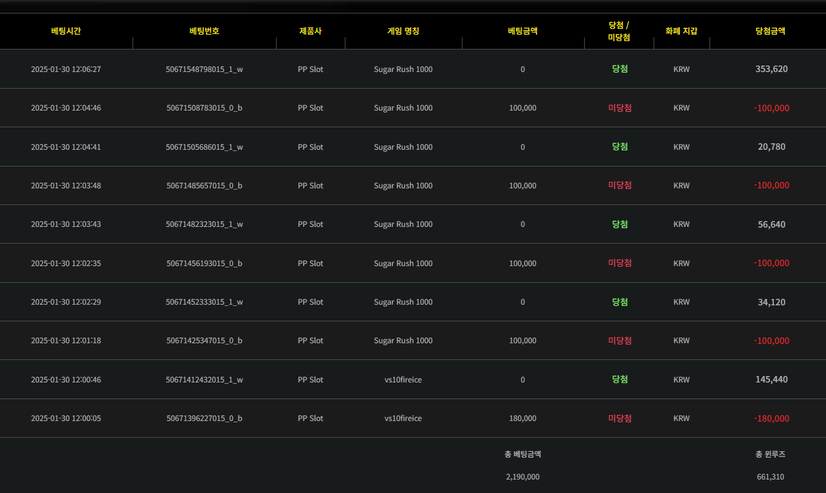
Task: Click PP Slot in the 12:00:05 row
Action: pos(311,418)
